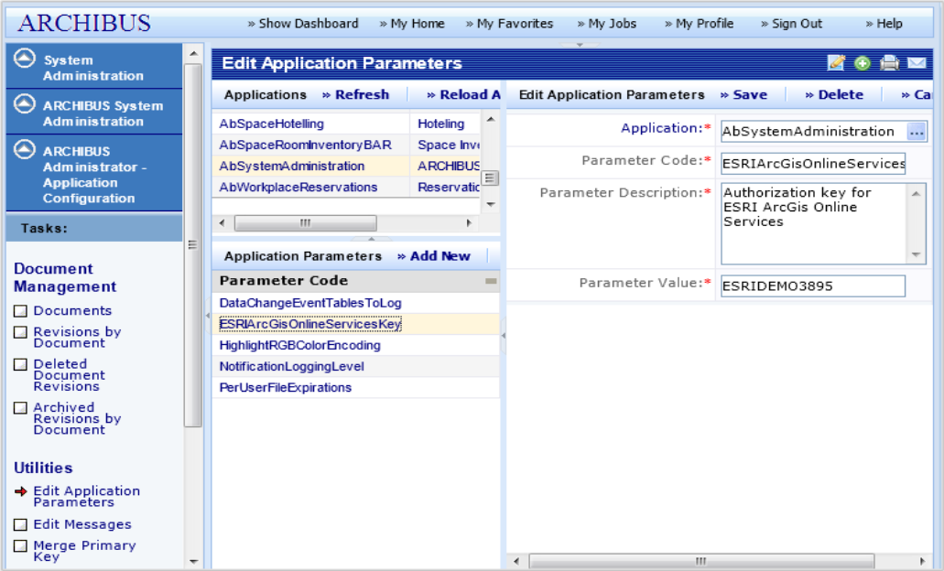Click down arrow in Parameter Description scrollbar
Screen dimensions: 944x571
tap(916, 254)
